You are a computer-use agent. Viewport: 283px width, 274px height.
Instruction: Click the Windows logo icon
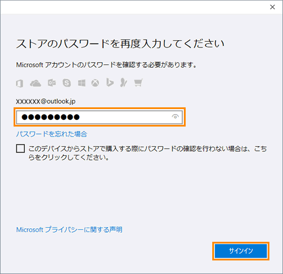pyautogui.click(x=82, y=83)
